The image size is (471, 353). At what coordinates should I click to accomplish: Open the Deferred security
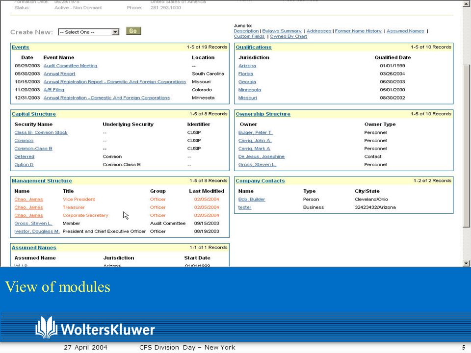click(25, 157)
